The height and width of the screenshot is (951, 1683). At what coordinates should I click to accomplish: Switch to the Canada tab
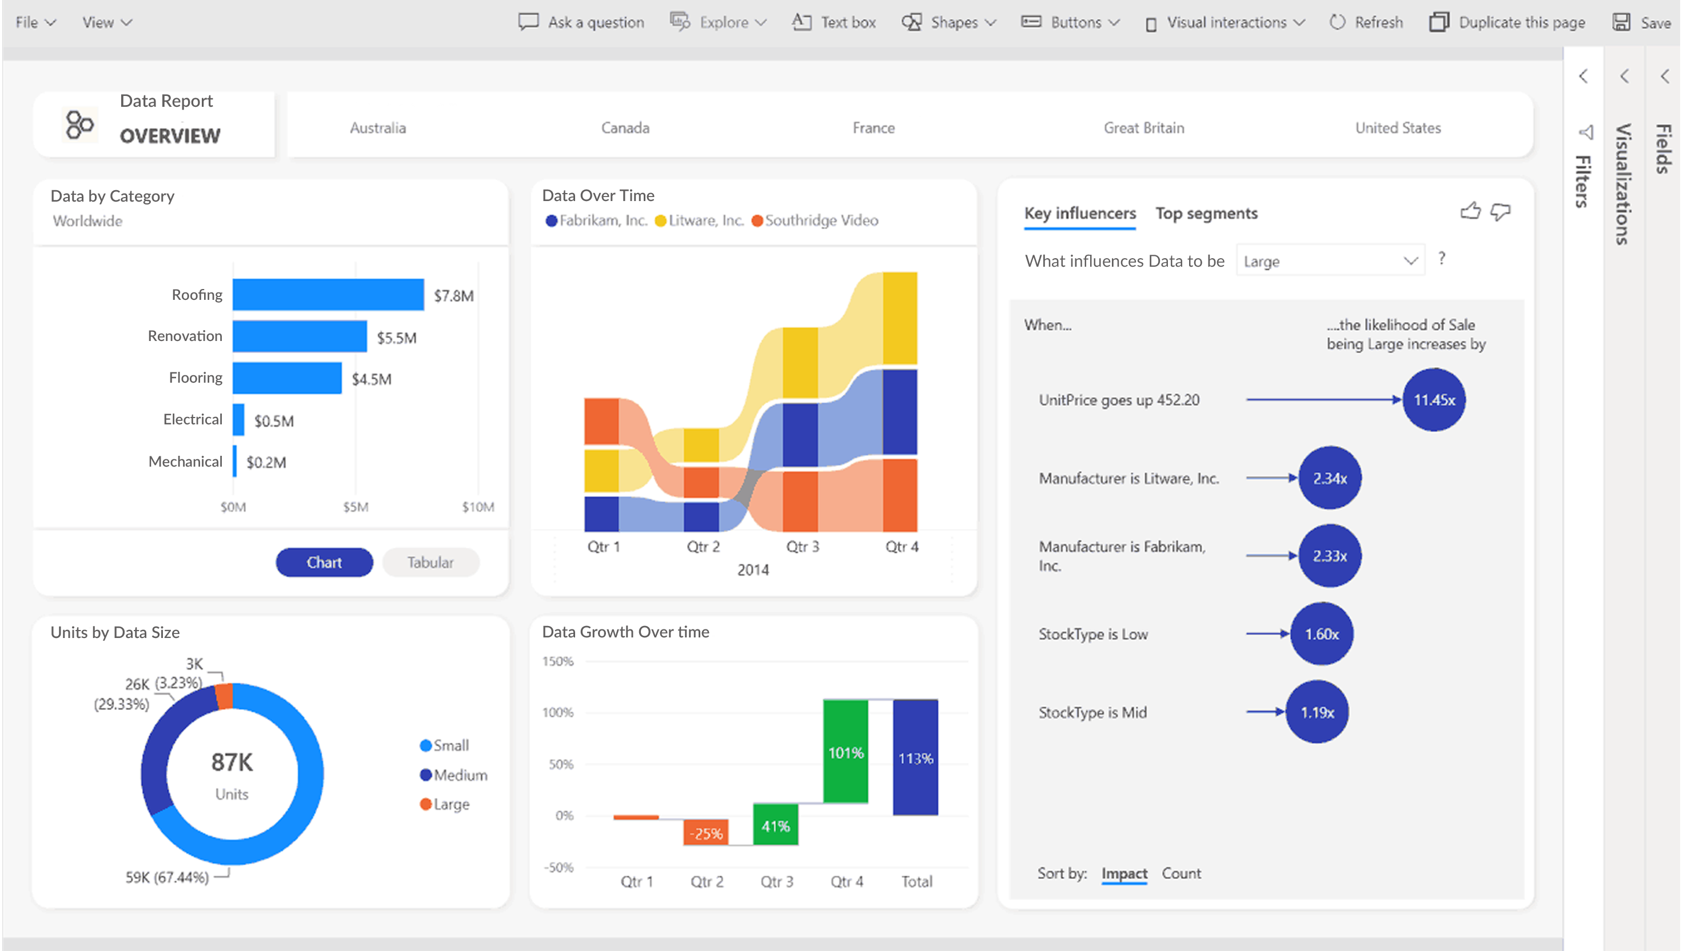[627, 129]
